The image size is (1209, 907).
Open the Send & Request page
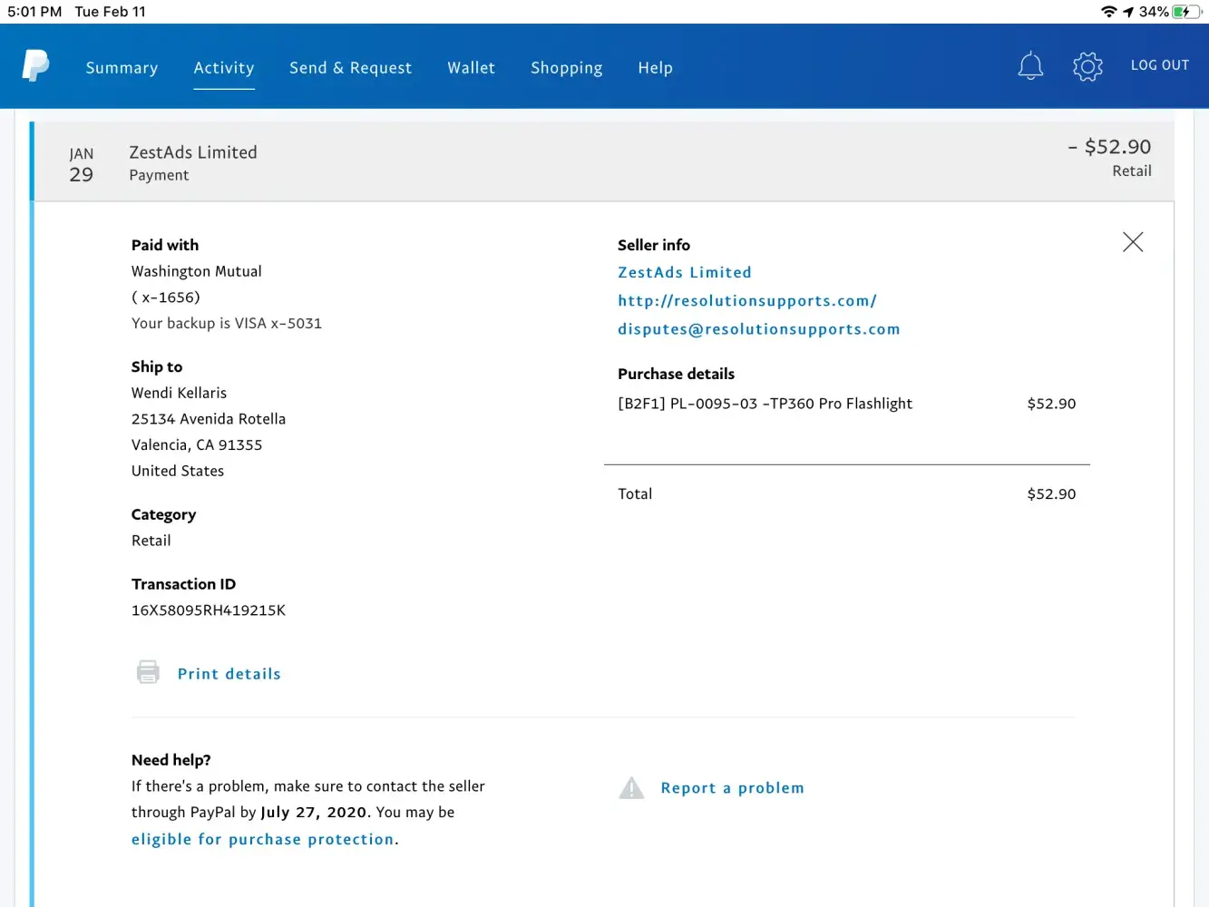point(350,68)
